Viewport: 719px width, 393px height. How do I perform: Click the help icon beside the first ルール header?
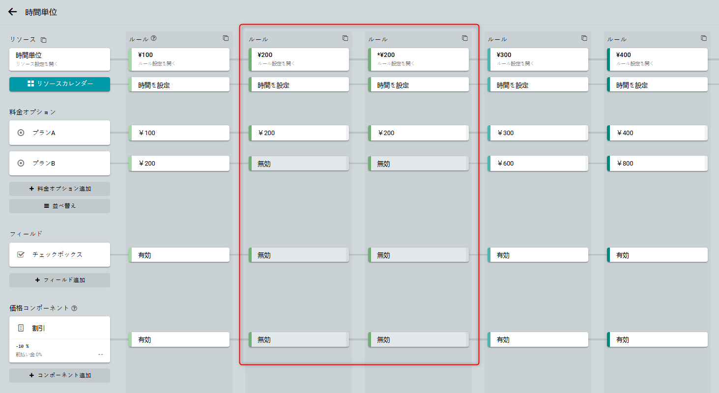(154, 38)
